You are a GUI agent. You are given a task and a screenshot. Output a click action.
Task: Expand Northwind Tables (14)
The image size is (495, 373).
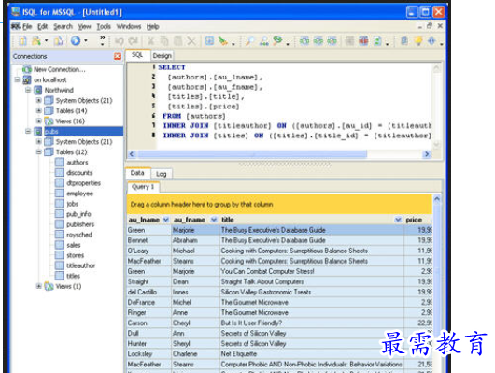pos(38,110)
